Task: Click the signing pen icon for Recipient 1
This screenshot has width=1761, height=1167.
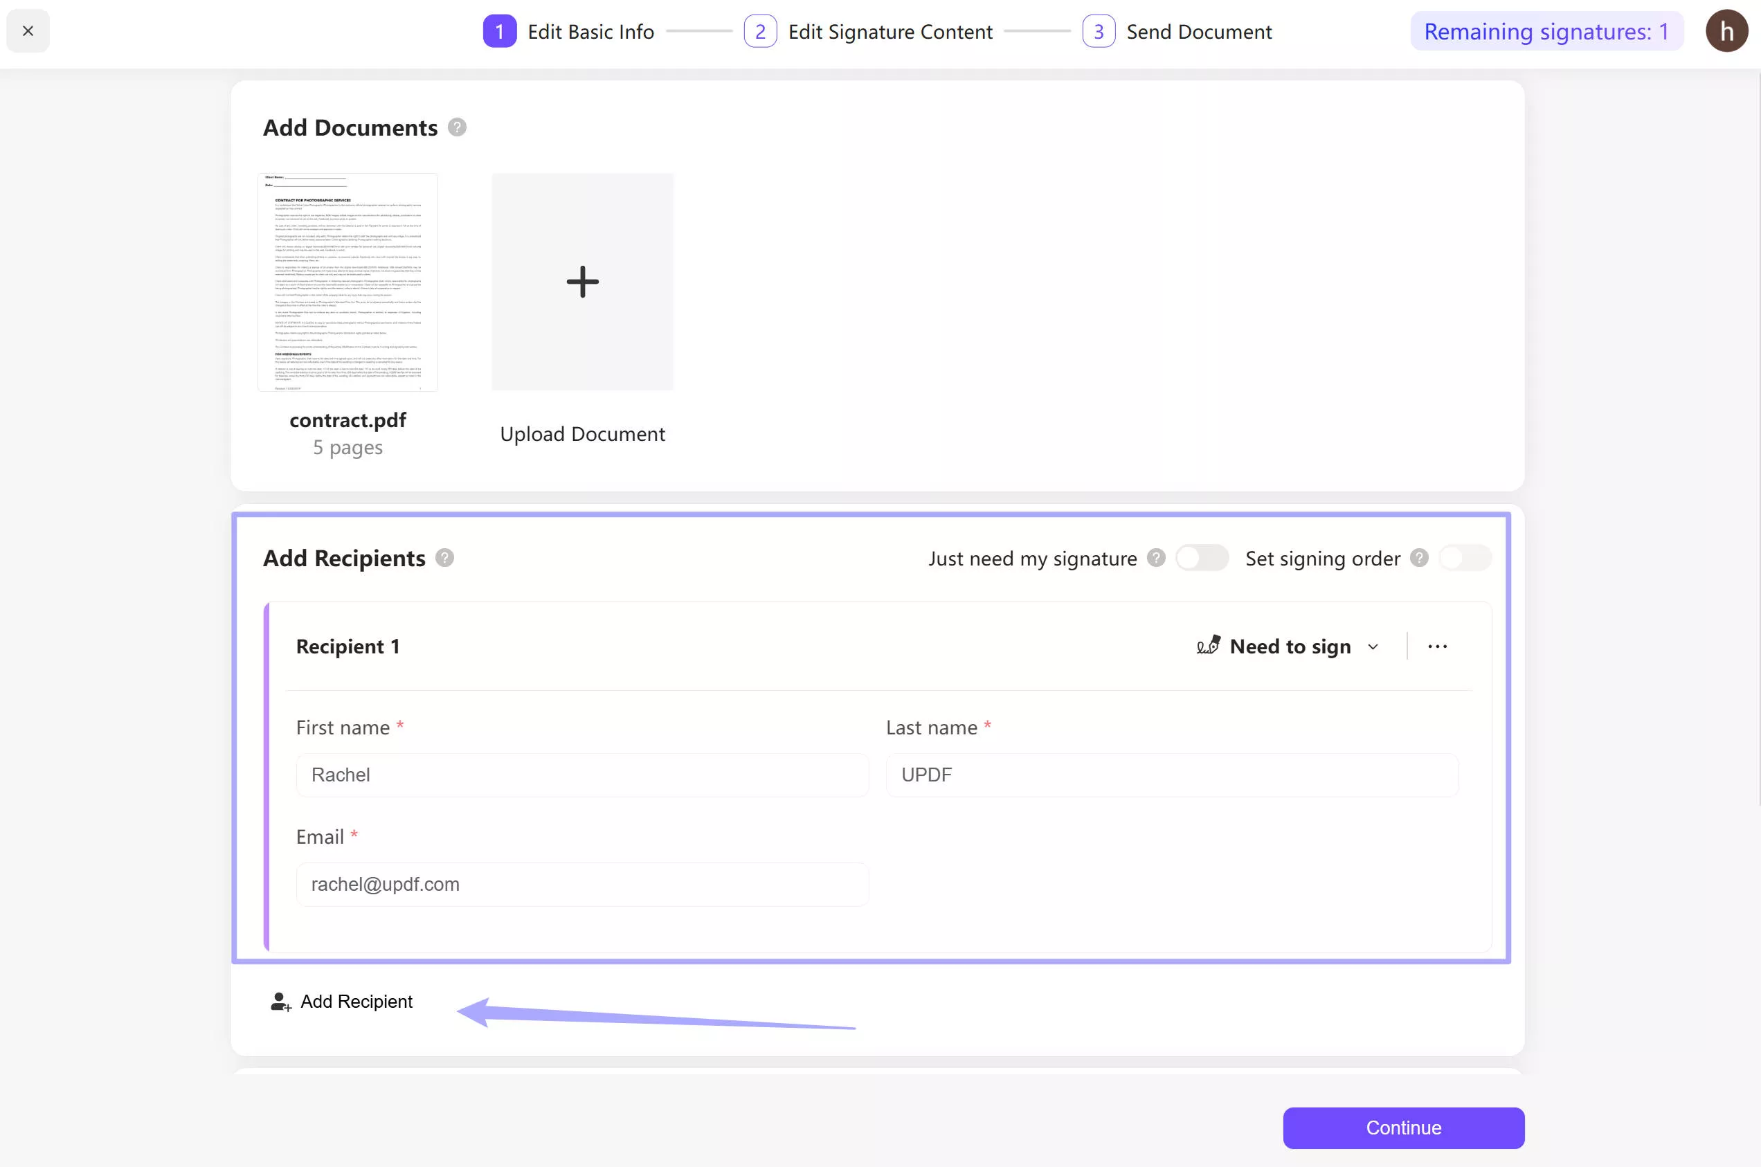Action: (x=1207, y=644)
